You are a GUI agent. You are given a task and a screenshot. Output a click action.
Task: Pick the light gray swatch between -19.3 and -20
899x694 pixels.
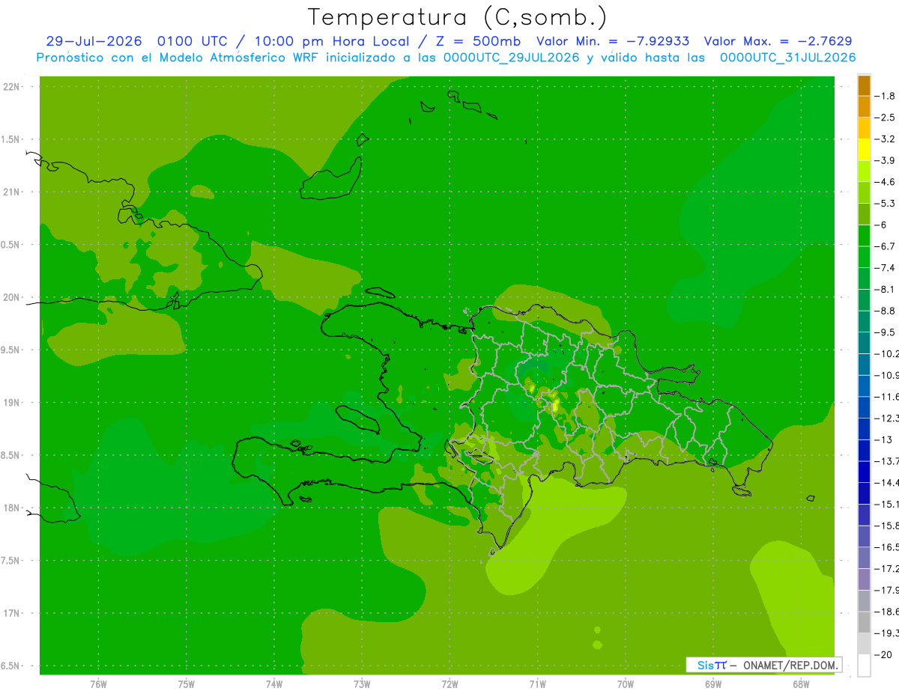tap(864, 644)
